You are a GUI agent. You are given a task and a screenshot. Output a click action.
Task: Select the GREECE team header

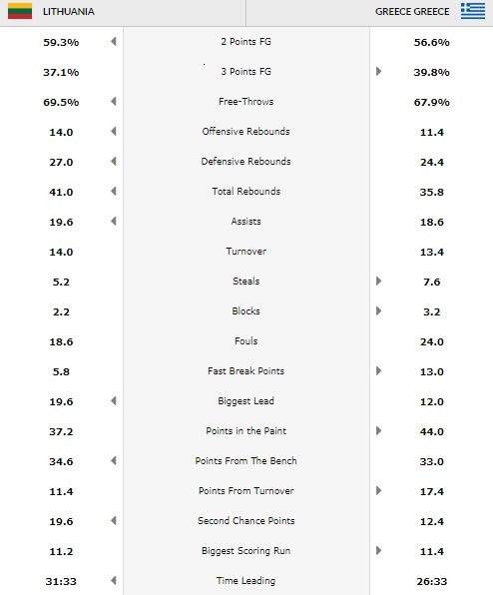pos(412,12)
